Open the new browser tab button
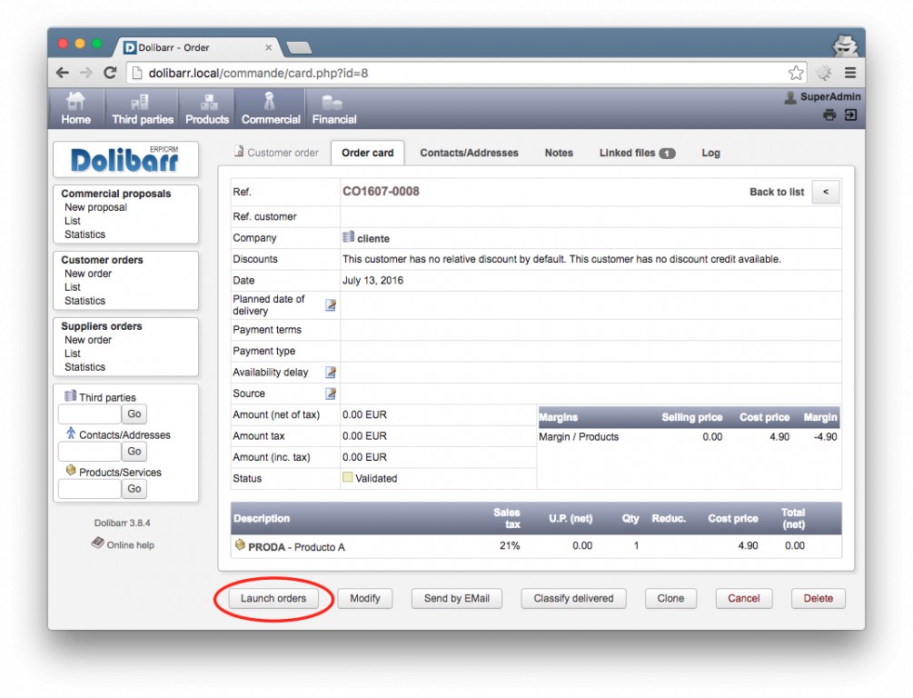913x698 pixels. 299,48
